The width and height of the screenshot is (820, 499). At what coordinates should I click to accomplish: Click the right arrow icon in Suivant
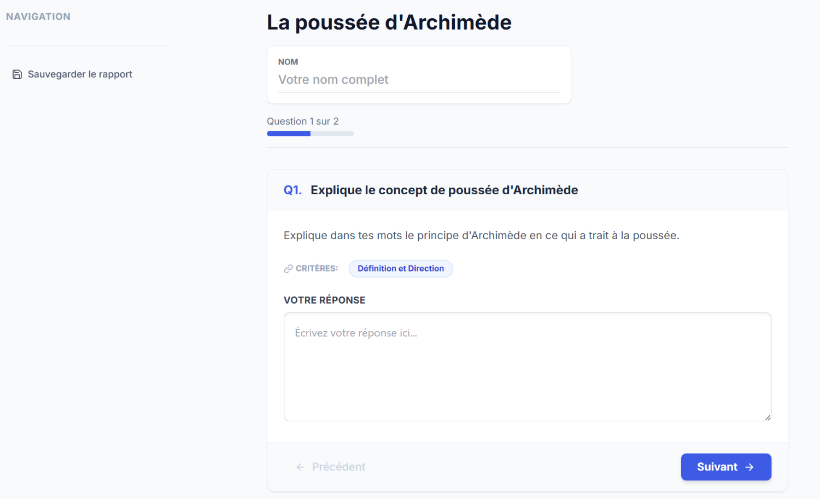pyautogui.click(x=749, y=467)
